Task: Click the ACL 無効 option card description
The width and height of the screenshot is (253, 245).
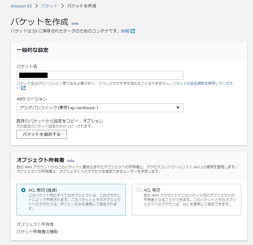Action: click(x=74, y=202)
